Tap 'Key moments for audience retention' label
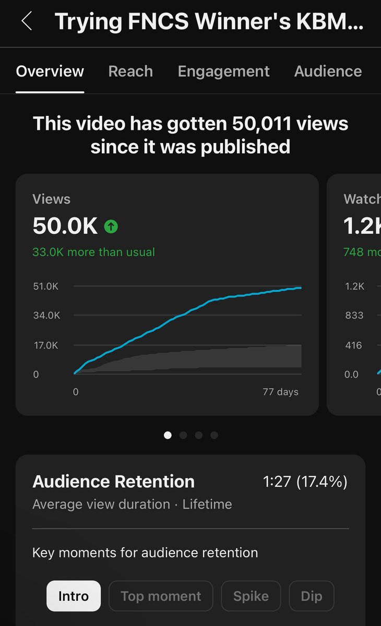The width and height of the screenshot is (381, 626). 145,552
